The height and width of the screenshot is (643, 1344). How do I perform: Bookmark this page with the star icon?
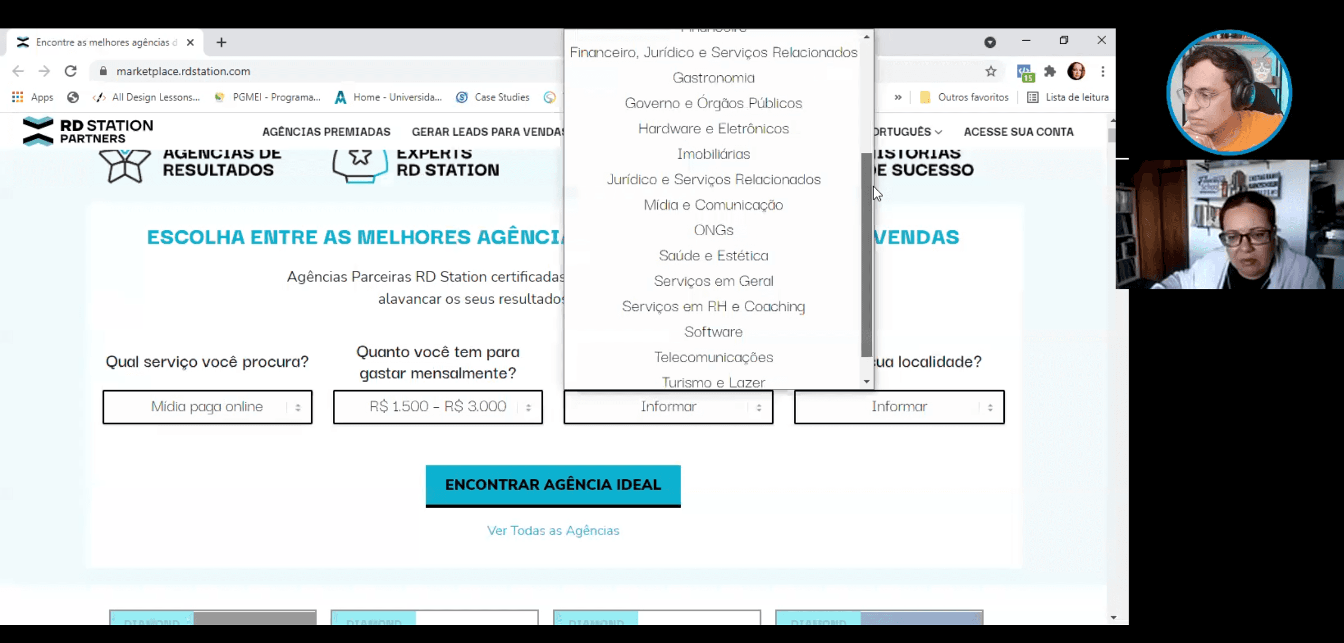(991, 71)
